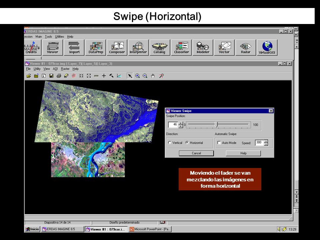The height and width of the screenshot is (240, 320).
Task: Click the magnifier with crosshair icon
Action: click(x=161, y=76)
